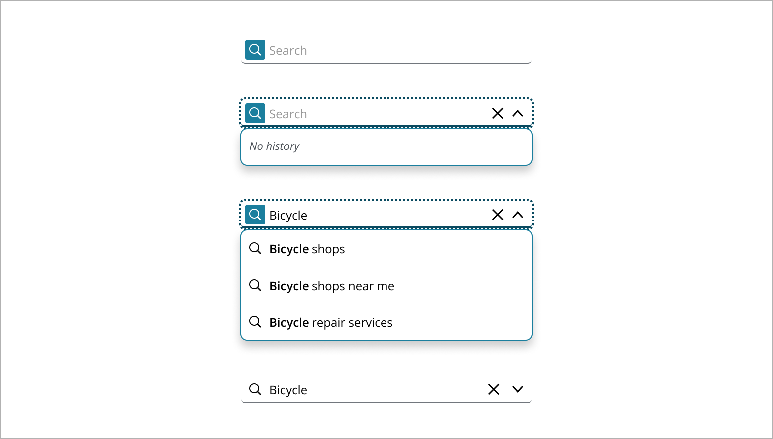Select the Bicycle shops suggestion
This screenshot has width=773, height=439.
[307, 249]
